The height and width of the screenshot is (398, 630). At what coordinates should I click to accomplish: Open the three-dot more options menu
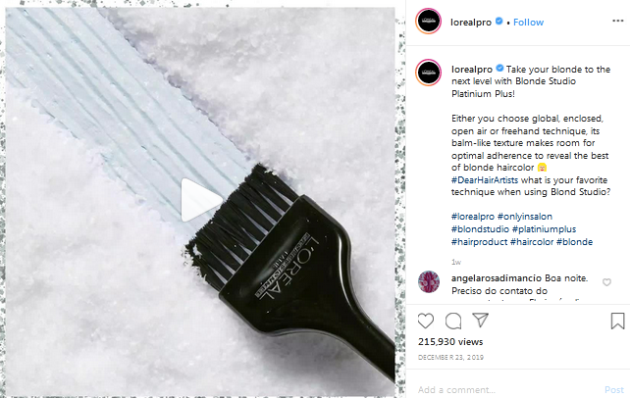tap(618, 21)
